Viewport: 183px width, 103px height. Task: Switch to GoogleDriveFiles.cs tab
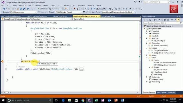(108, 16)
